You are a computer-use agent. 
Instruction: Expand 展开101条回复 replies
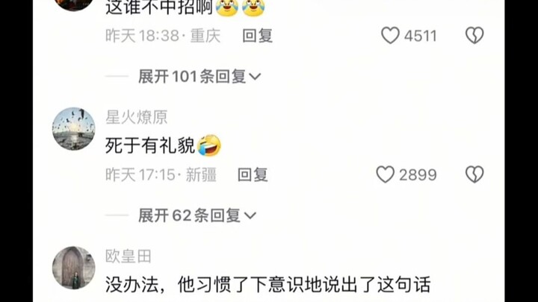pyautogui.click(x=200, y=76)
